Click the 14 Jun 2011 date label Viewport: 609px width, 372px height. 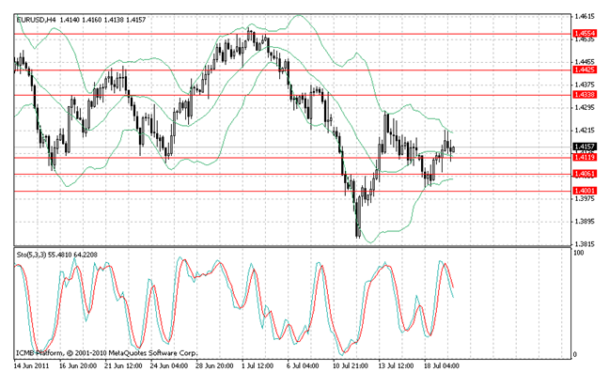[31, 365]
